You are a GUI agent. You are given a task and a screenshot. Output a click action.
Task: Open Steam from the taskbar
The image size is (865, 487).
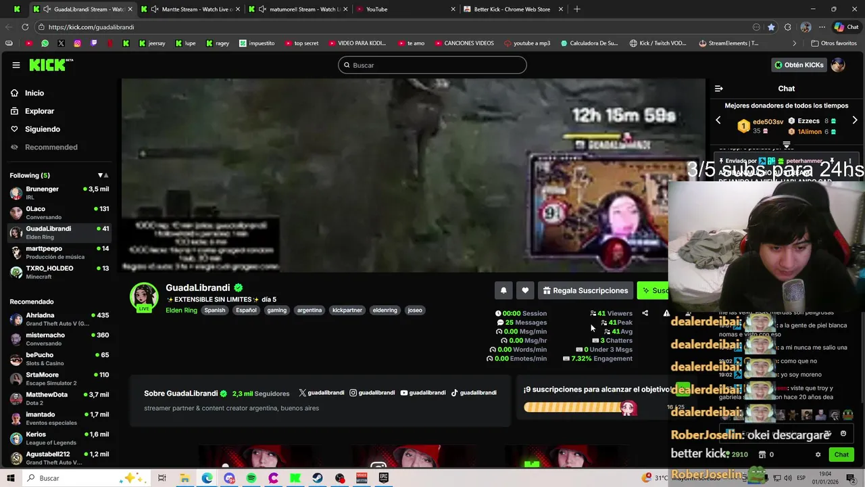pyautogui.click(x=318, y=478)
